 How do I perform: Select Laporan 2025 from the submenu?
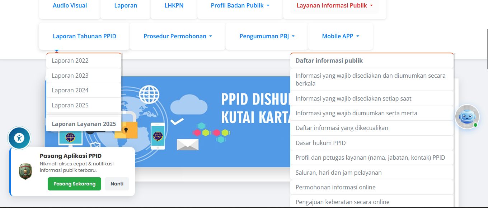click(x=84, y=105)
